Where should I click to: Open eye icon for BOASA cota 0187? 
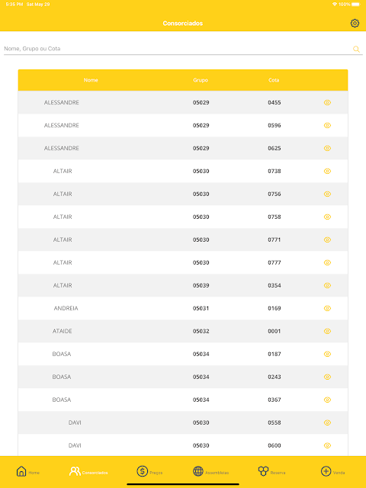(x=327, y=354)
